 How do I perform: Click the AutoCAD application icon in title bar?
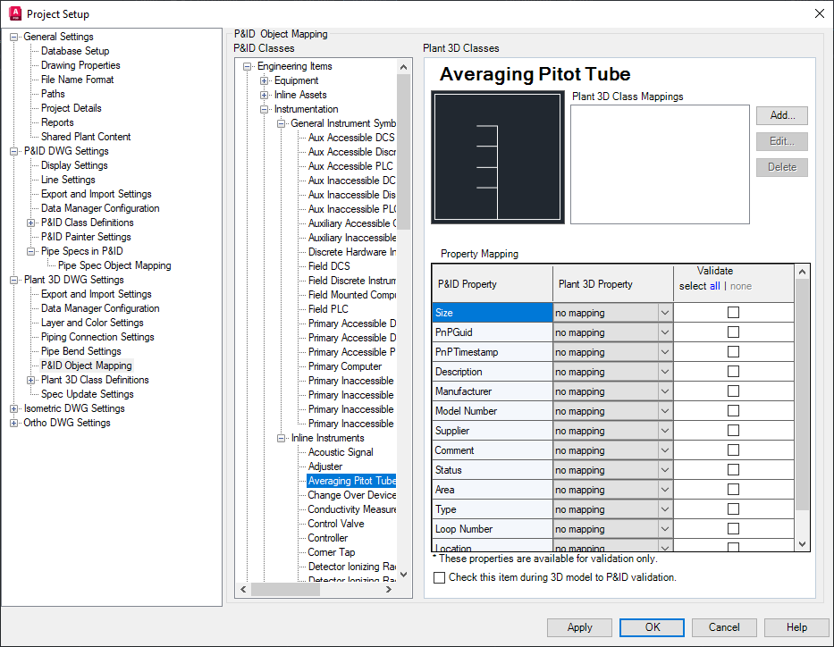[x=13, y=13]
